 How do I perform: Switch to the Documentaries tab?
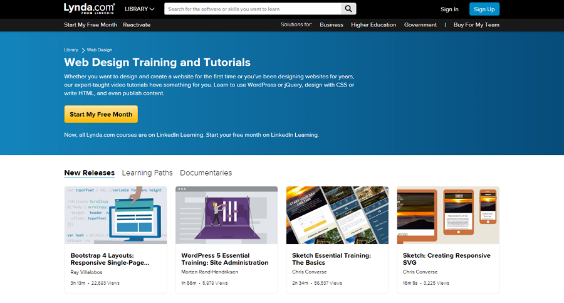tap(206, 173)
